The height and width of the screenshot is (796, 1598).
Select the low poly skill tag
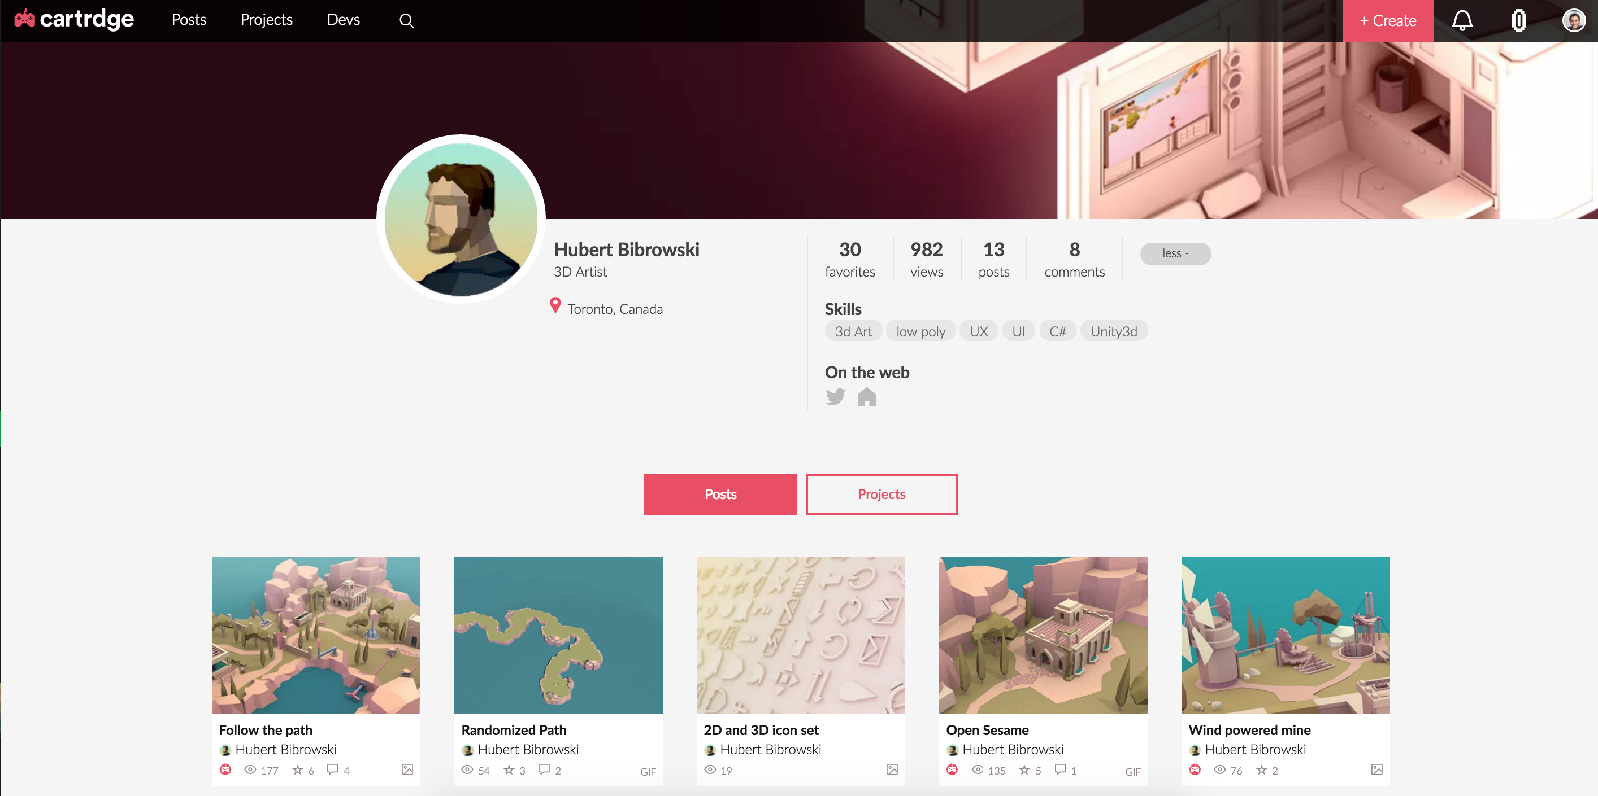tap(920, 331)
